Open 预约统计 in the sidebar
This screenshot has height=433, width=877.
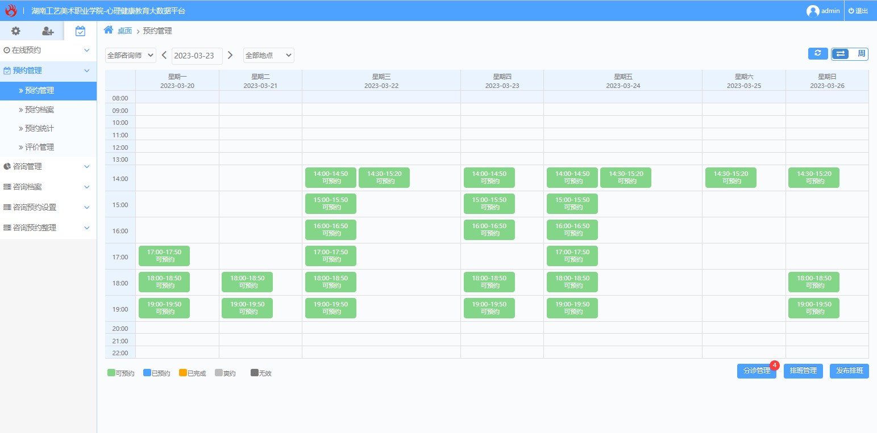coord(39,128)
